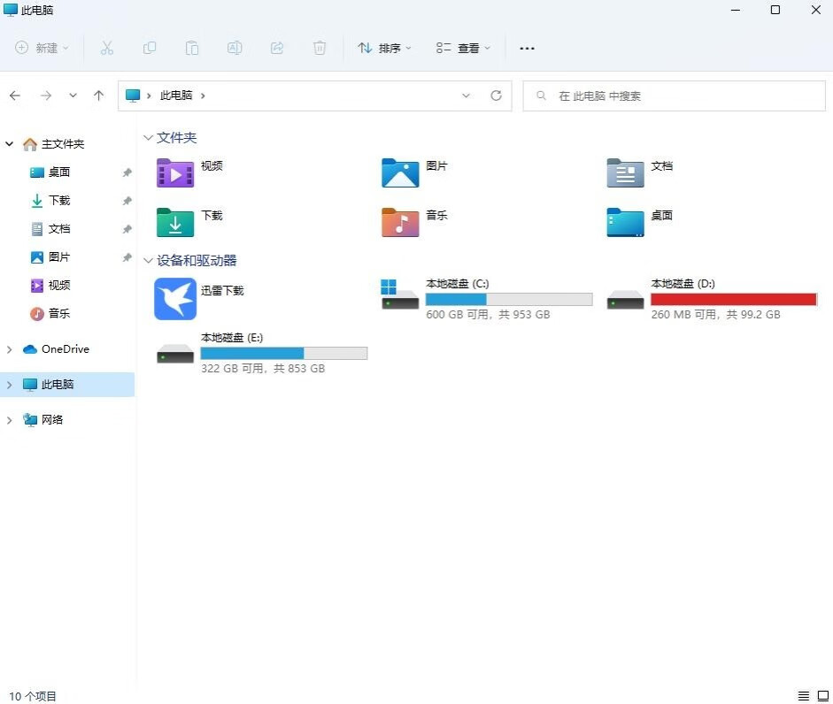Expand the OneDrive tree node
The width and height of the screenshot is (833, 704).
(10, 349)
